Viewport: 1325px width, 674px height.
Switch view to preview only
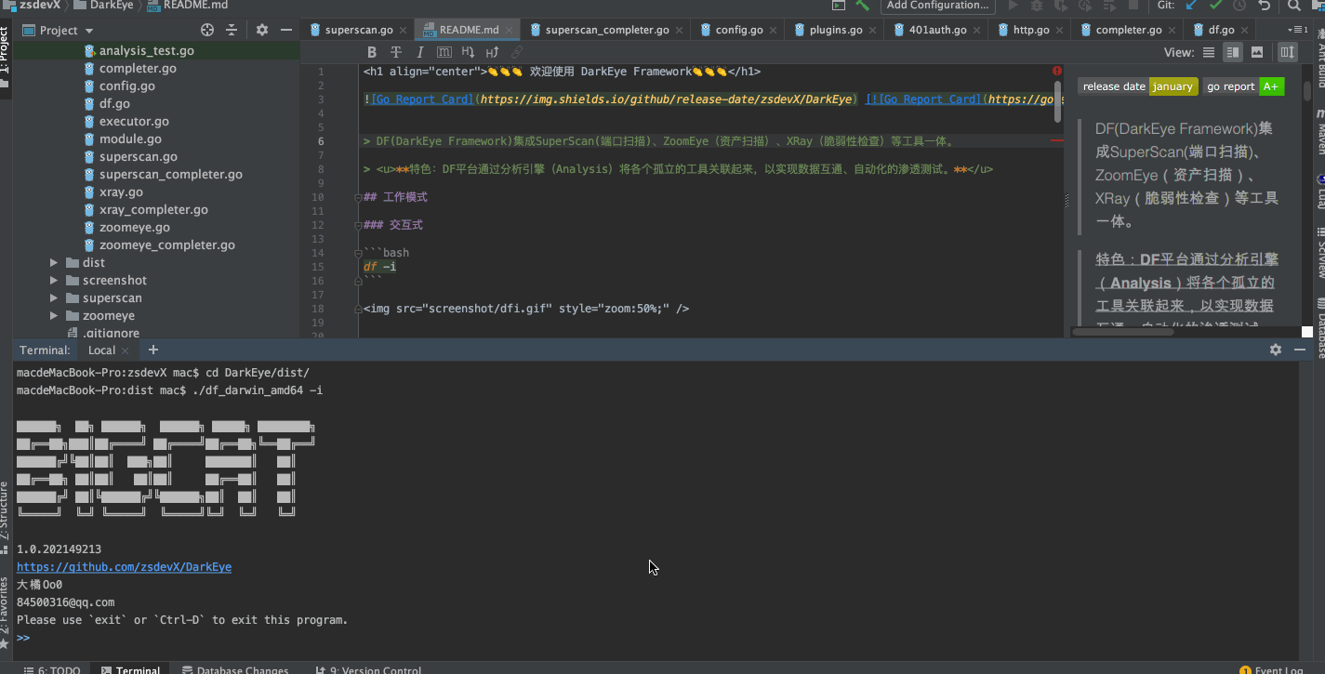(x=1257, y=52)
